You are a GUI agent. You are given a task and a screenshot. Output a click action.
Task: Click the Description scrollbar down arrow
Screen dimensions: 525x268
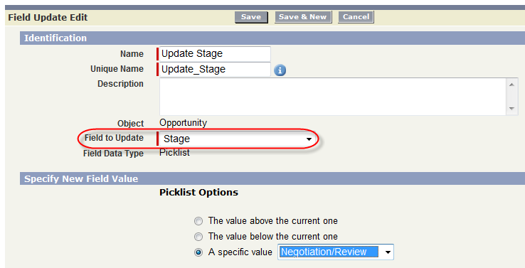(511, 109)
